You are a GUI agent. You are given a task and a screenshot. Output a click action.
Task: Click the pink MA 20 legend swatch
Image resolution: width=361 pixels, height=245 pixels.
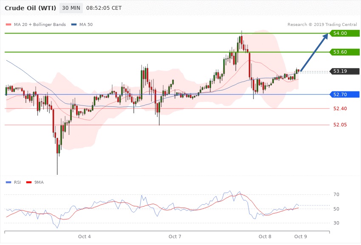coord(9,24)
